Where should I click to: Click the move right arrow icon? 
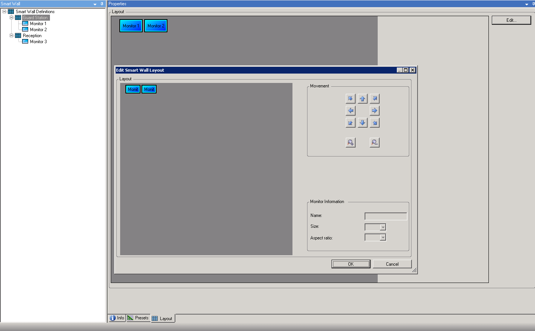374,110
